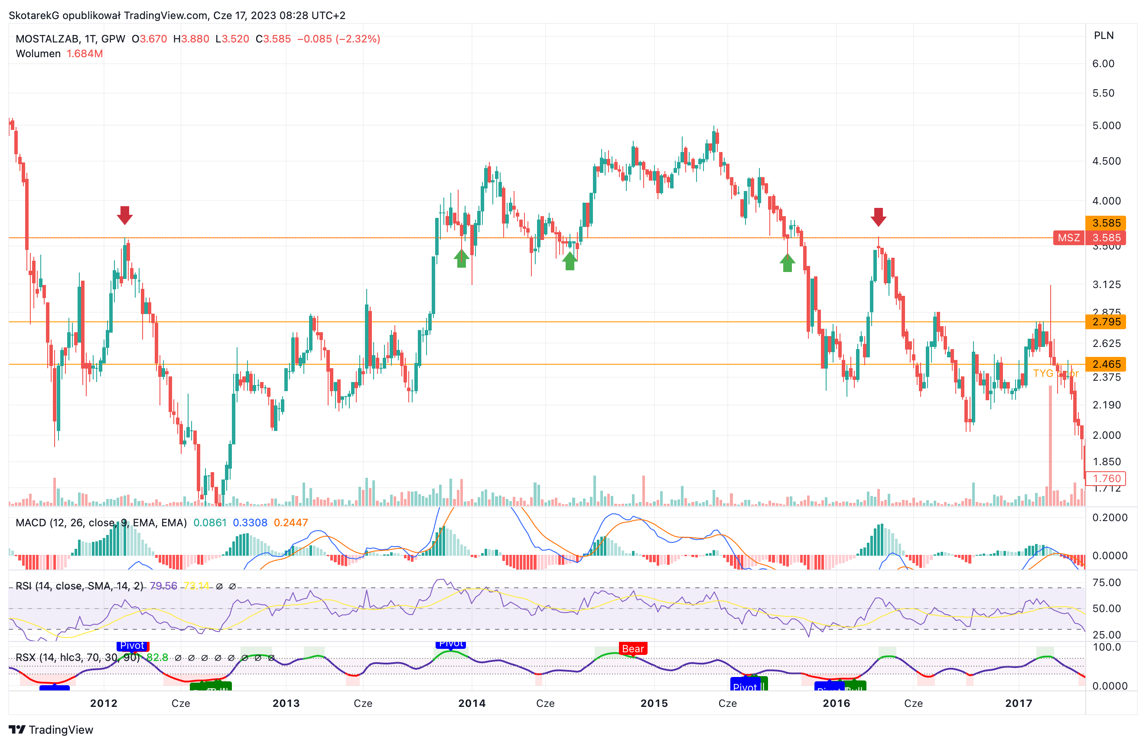Select the orange 2.465 price label
1146x745 pixels.
[1106, 364]
